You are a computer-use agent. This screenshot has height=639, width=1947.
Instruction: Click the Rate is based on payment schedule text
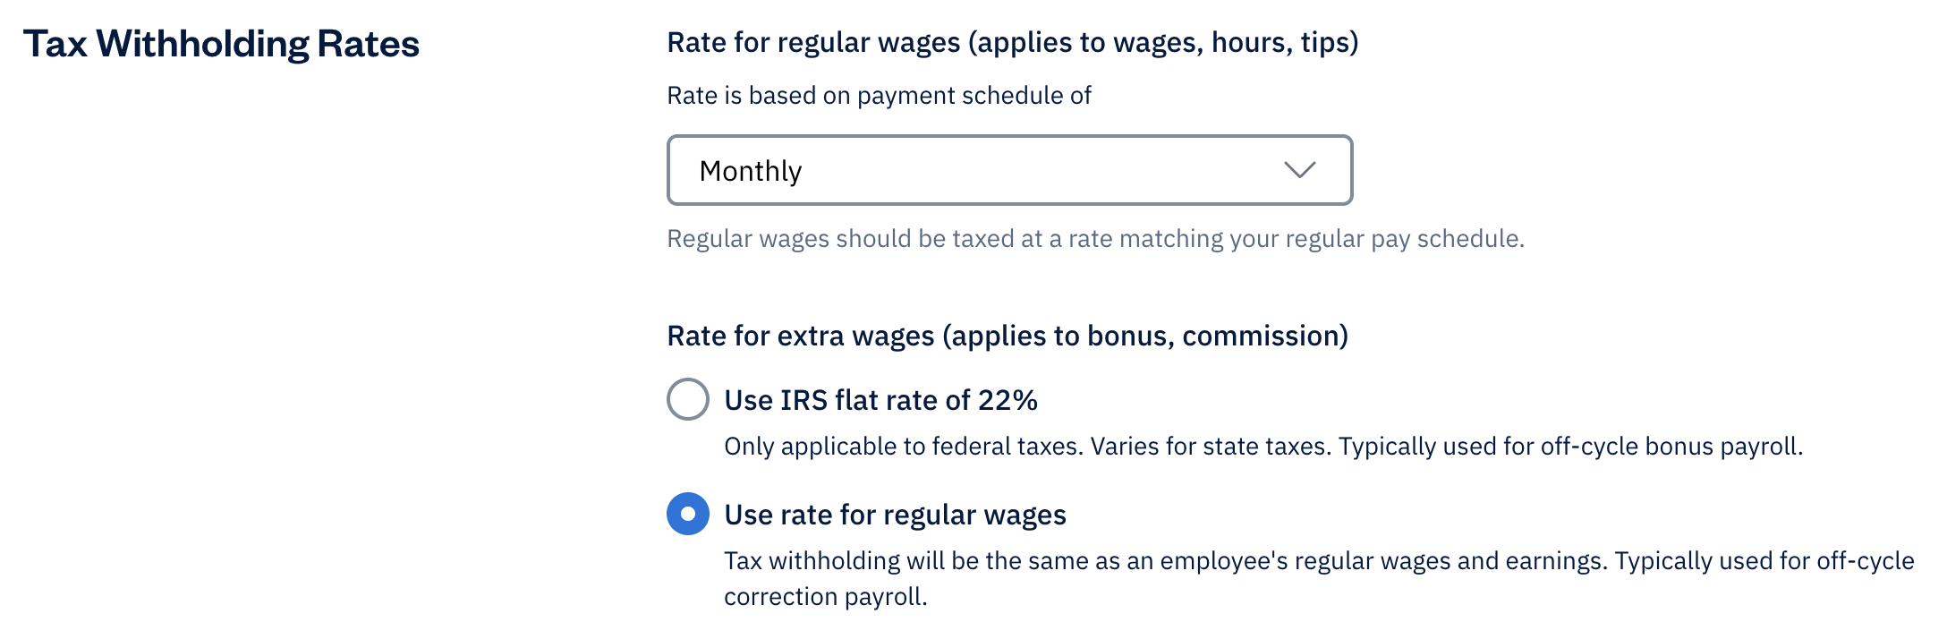pyautogui.click(x=880, y=95)
